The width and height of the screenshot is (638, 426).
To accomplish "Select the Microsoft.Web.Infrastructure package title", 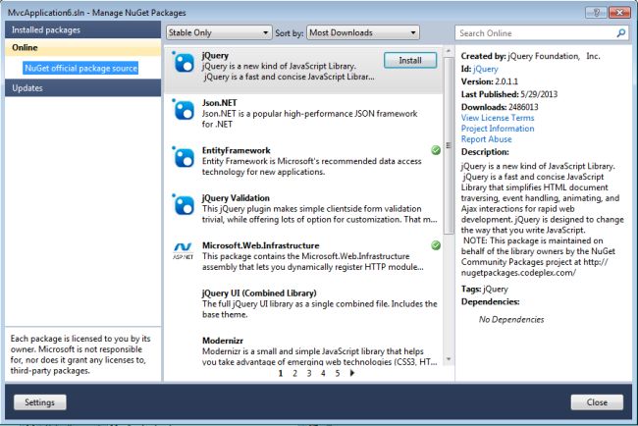I will click(260, 245).
